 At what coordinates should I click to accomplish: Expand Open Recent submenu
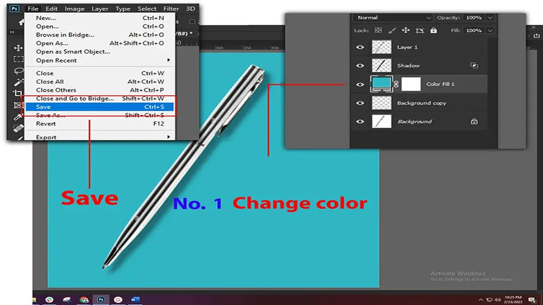(x=169, y=60)
